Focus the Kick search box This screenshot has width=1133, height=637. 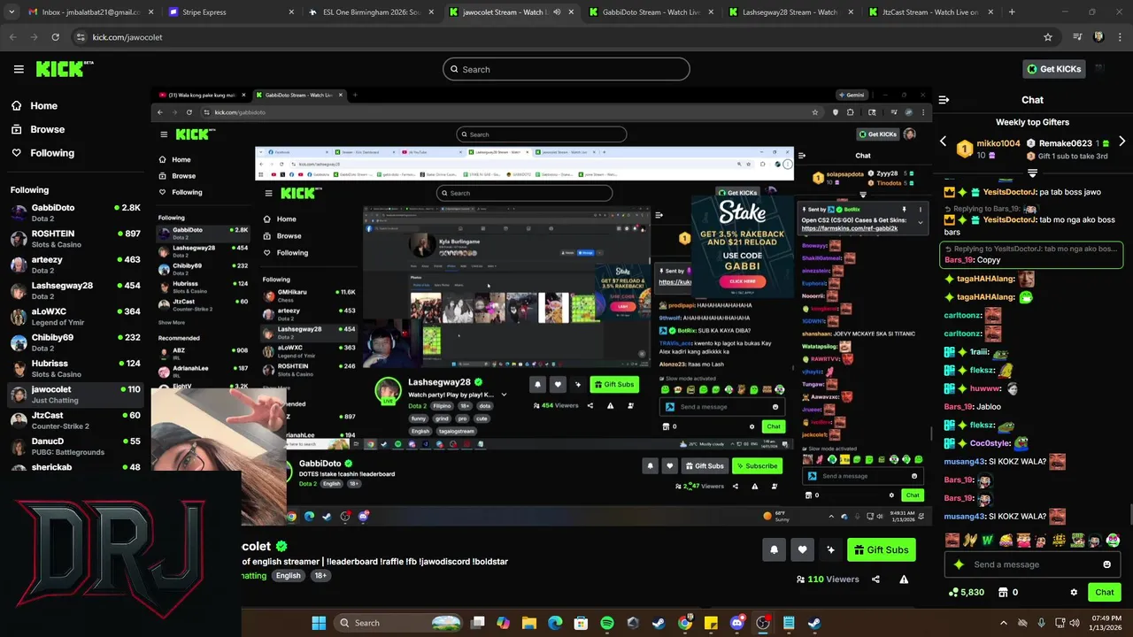[x=566, y=69]
